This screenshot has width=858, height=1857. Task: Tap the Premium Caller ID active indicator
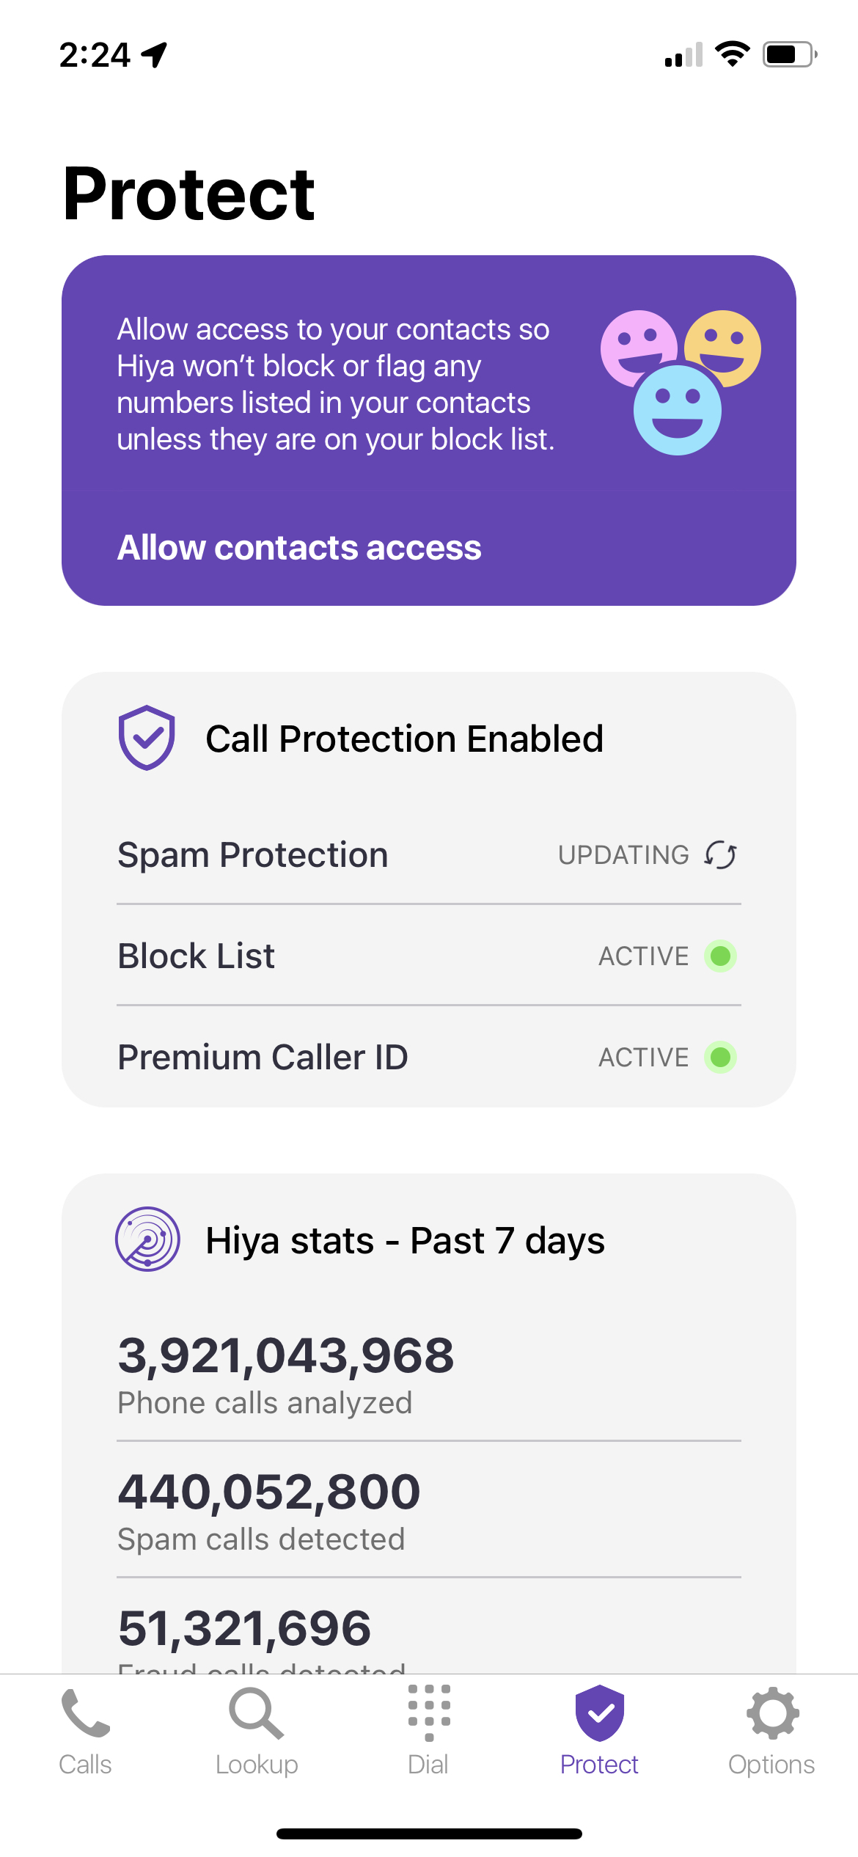click(x=721, y=1058)
